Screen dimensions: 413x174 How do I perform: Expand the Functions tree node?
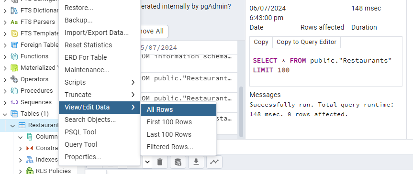click(5, 56)
